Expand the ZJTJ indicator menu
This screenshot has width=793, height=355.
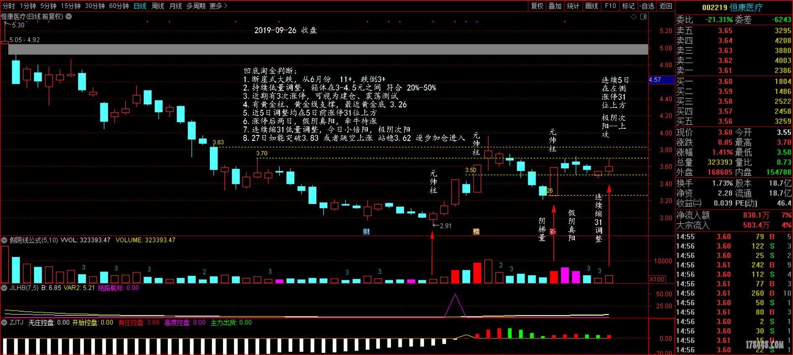[x=4, y=322]
